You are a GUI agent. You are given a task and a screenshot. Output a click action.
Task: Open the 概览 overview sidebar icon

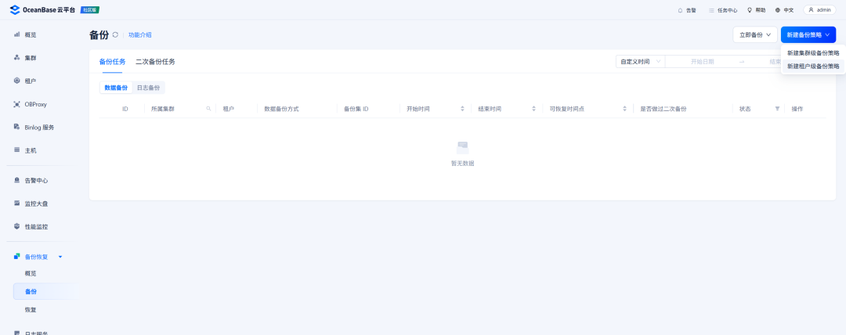click(x=16, y=34)
